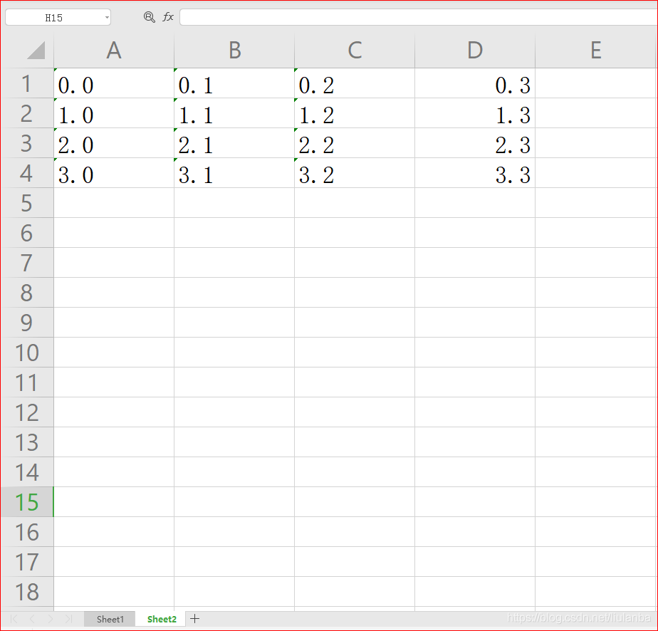Select row 18 header
The height and width of the screenshot is (631, 658).
click(27, 592)
